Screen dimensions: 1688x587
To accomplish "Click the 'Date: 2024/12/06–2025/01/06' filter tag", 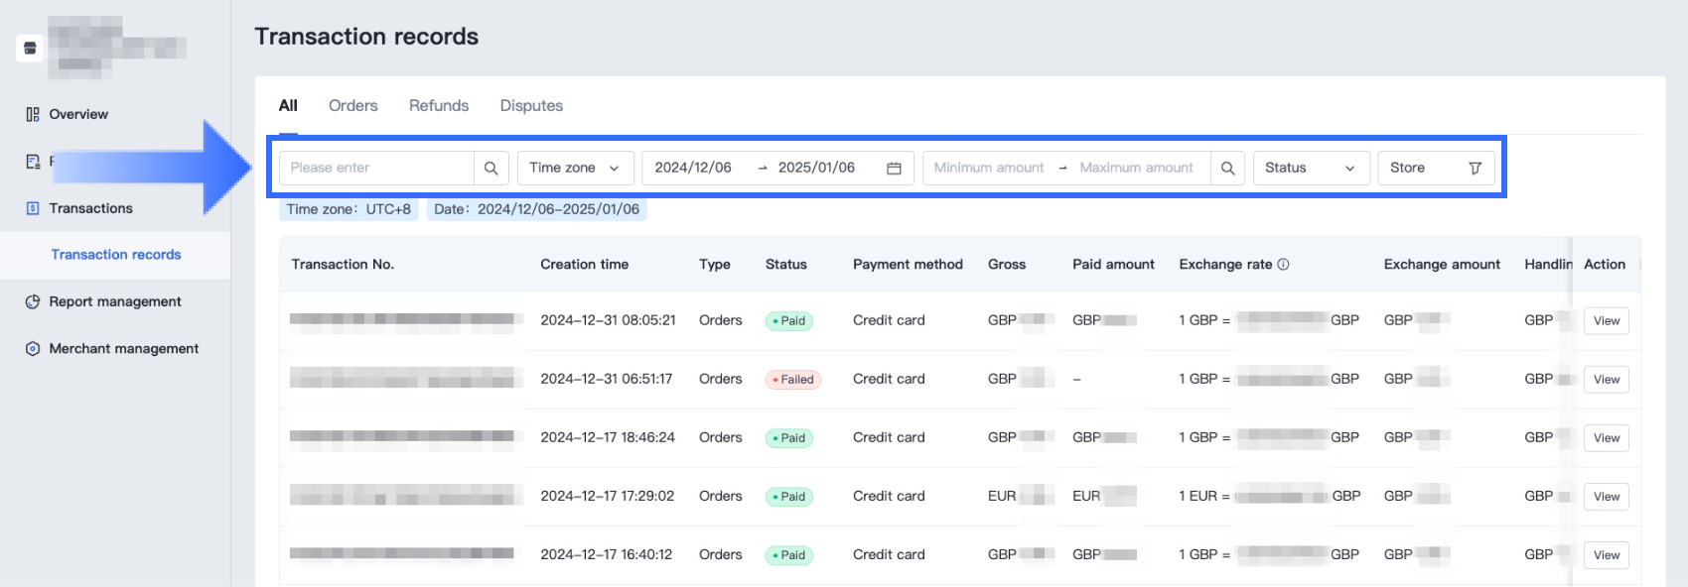I will 537,209.
